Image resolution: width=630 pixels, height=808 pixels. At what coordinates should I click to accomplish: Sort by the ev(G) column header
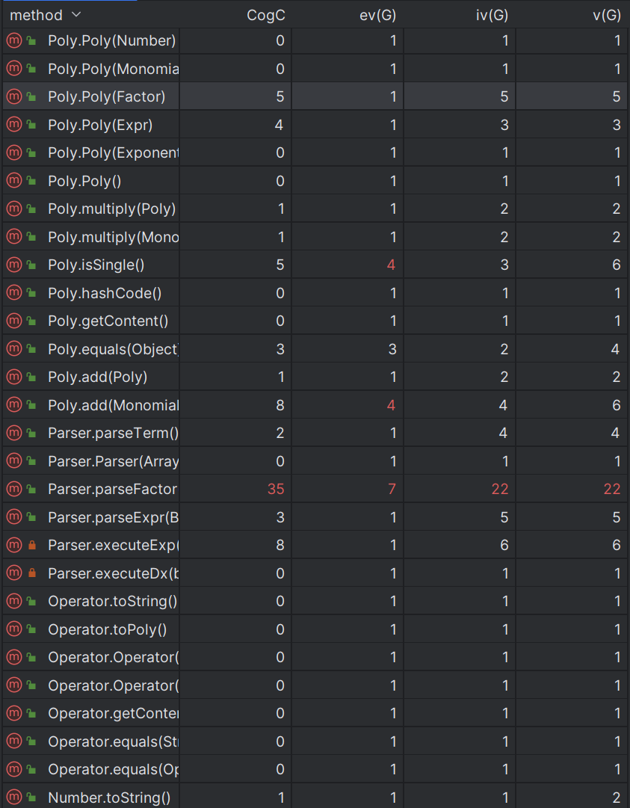coord(377,15)
